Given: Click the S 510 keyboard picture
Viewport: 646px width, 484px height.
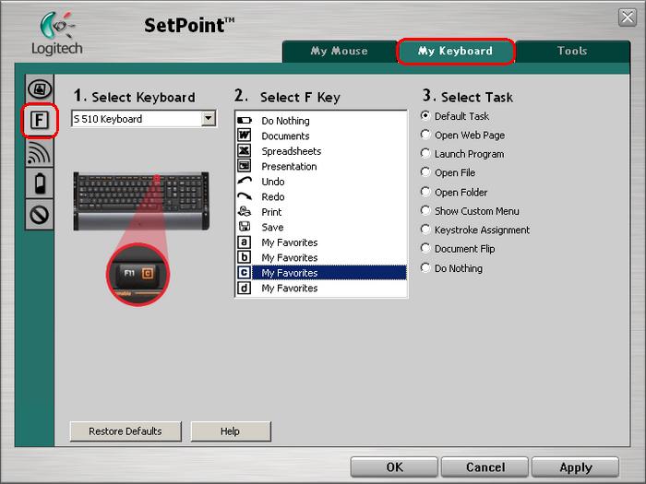Looking at the screenshot, I should 141,201.
